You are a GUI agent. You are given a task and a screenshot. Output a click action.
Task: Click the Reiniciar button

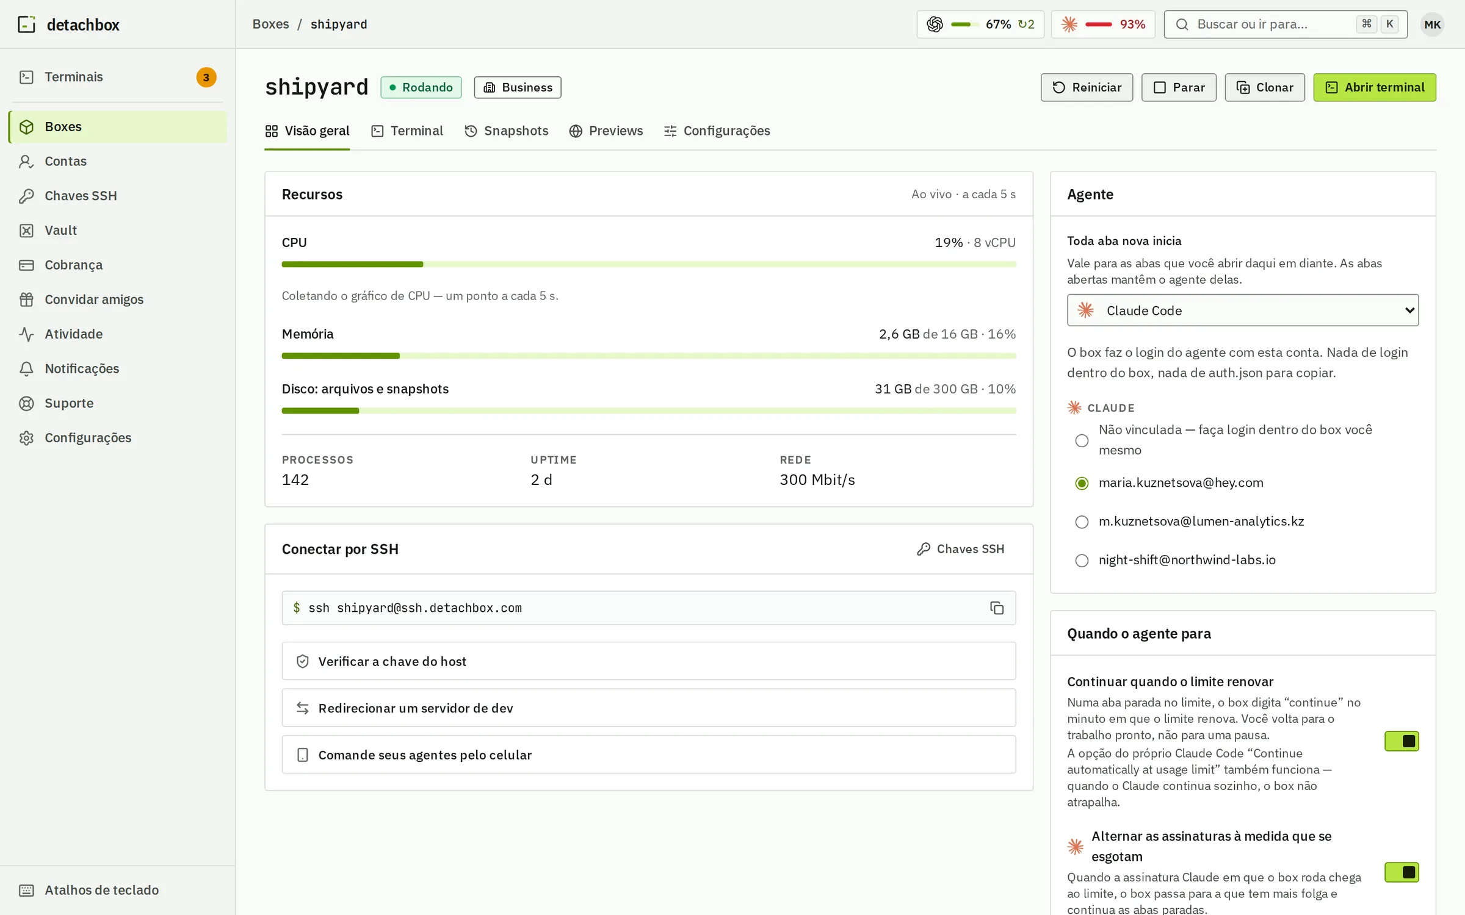(1087, 87)
